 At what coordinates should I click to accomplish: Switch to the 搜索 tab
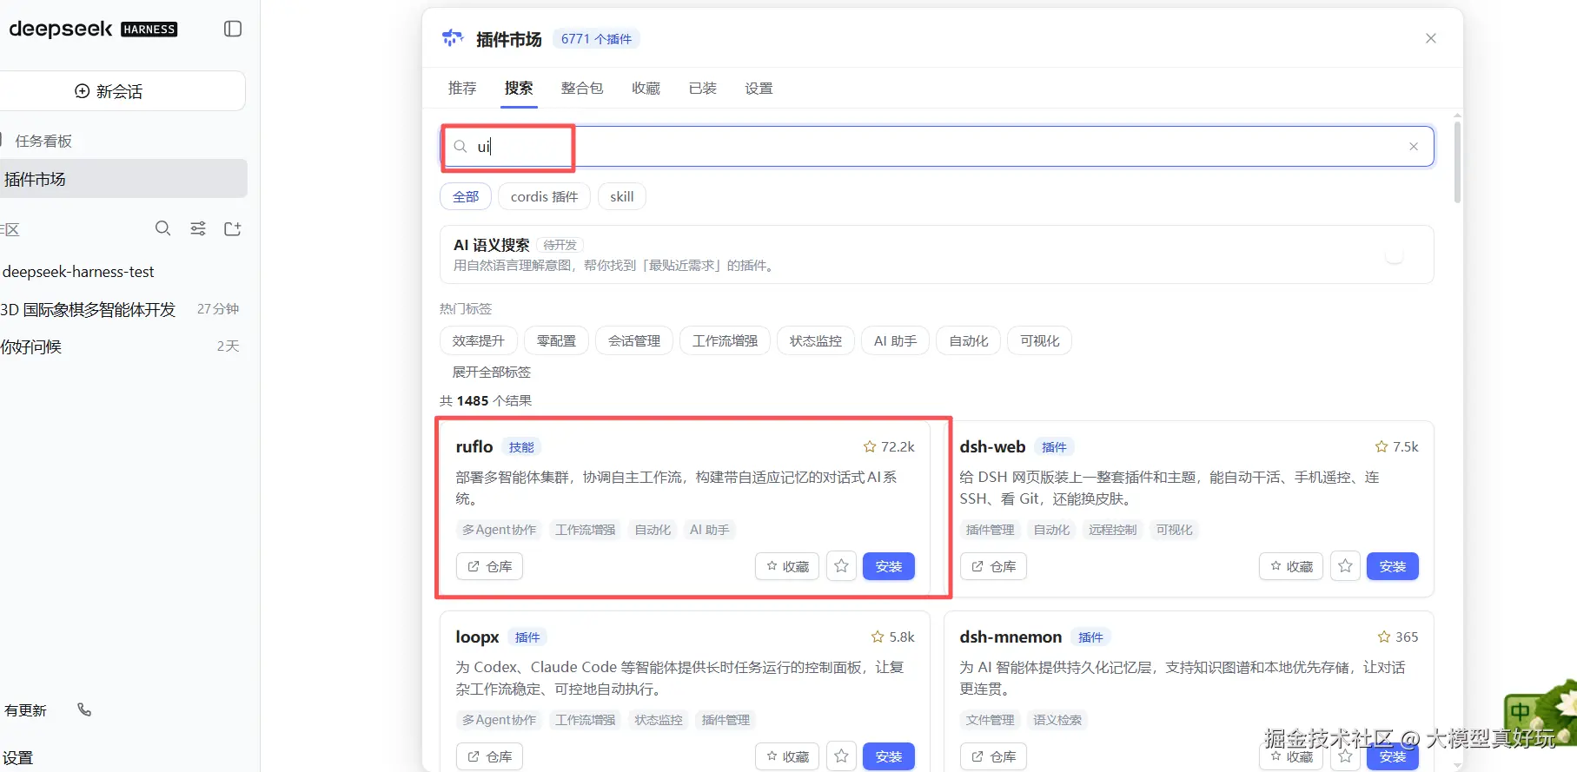(x=519, y=88)
